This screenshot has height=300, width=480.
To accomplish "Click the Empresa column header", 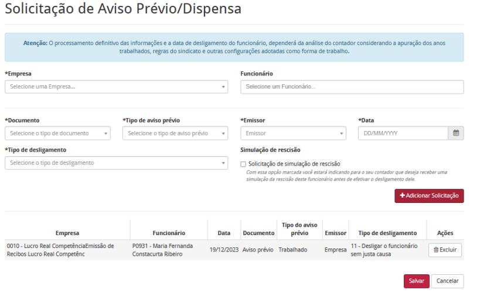I will click(x=67, y=233).
